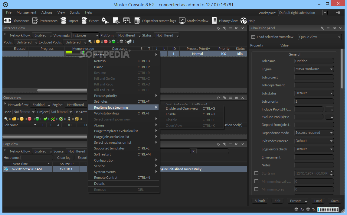
Task: Pin the Queue view panel
Action: tap(224, 98)
